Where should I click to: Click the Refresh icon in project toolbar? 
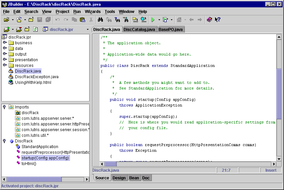click(35, 29)
